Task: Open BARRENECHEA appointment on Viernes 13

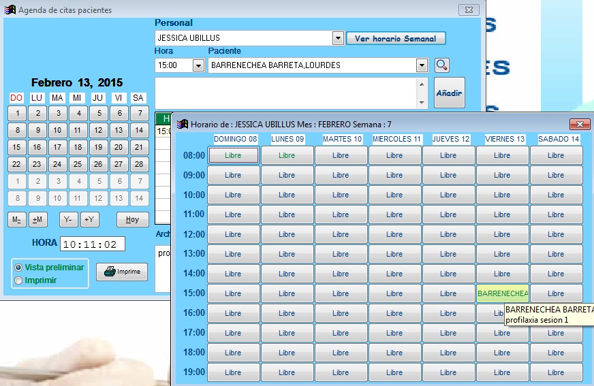Action: tap(502, 294)
